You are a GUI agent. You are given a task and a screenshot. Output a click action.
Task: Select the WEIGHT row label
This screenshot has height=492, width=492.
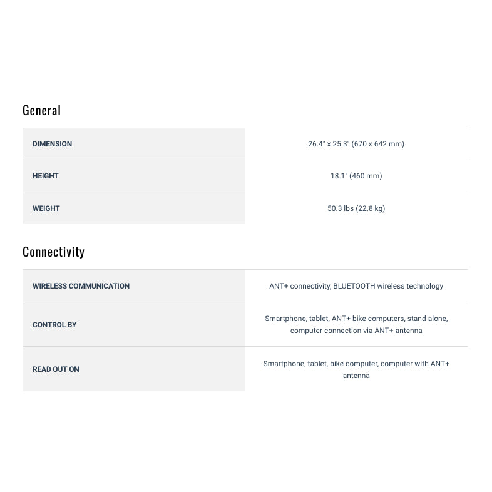click(46, 208)
